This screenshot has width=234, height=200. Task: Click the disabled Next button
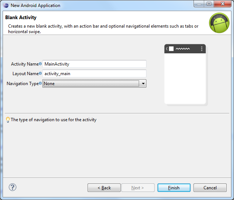point(138,188)
